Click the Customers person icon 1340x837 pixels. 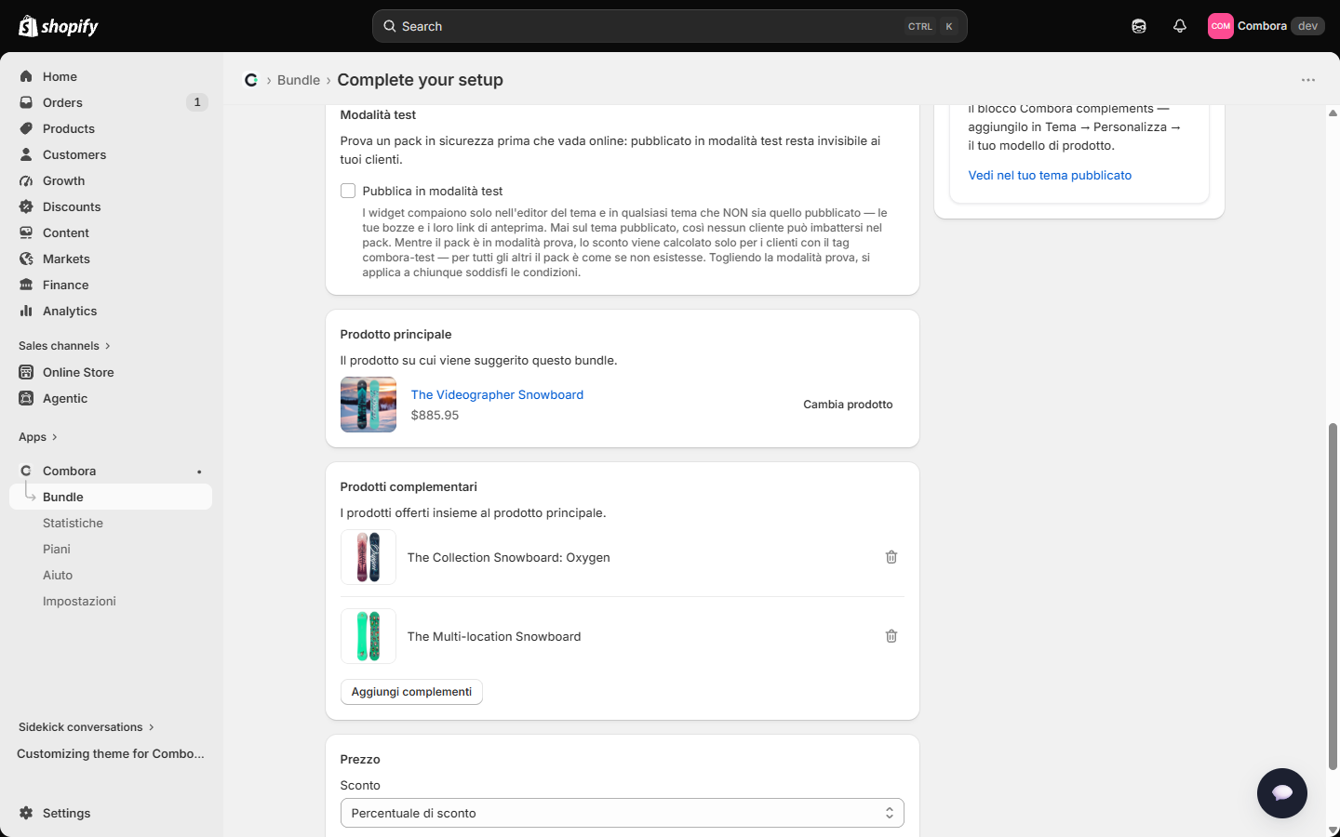click(x=26, y=154)
